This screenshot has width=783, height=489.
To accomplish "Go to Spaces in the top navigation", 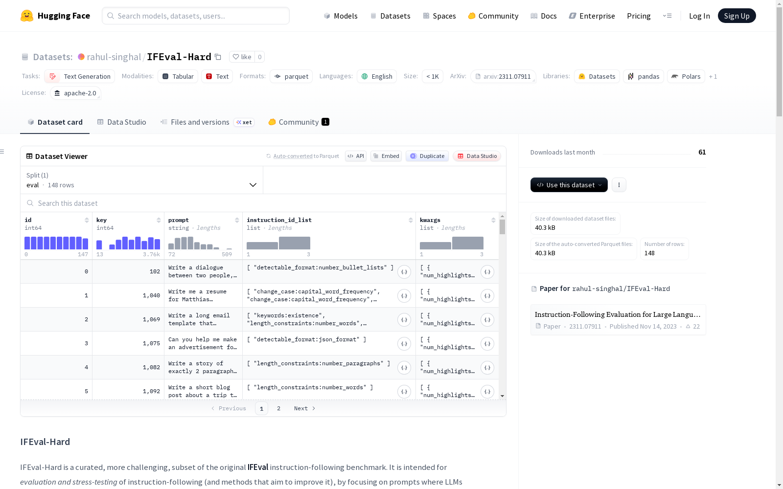I will (x=439, y=16).
